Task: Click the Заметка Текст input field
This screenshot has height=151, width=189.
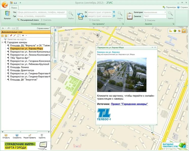Action: point(155,16)
